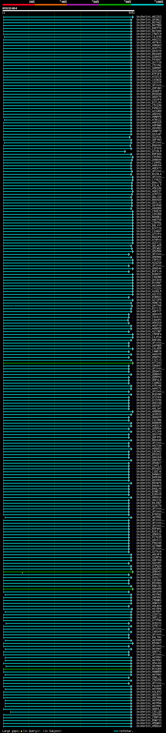Select label UniRef100_Q6DIQ8
The image size is (166, 733).
point(149,403)
